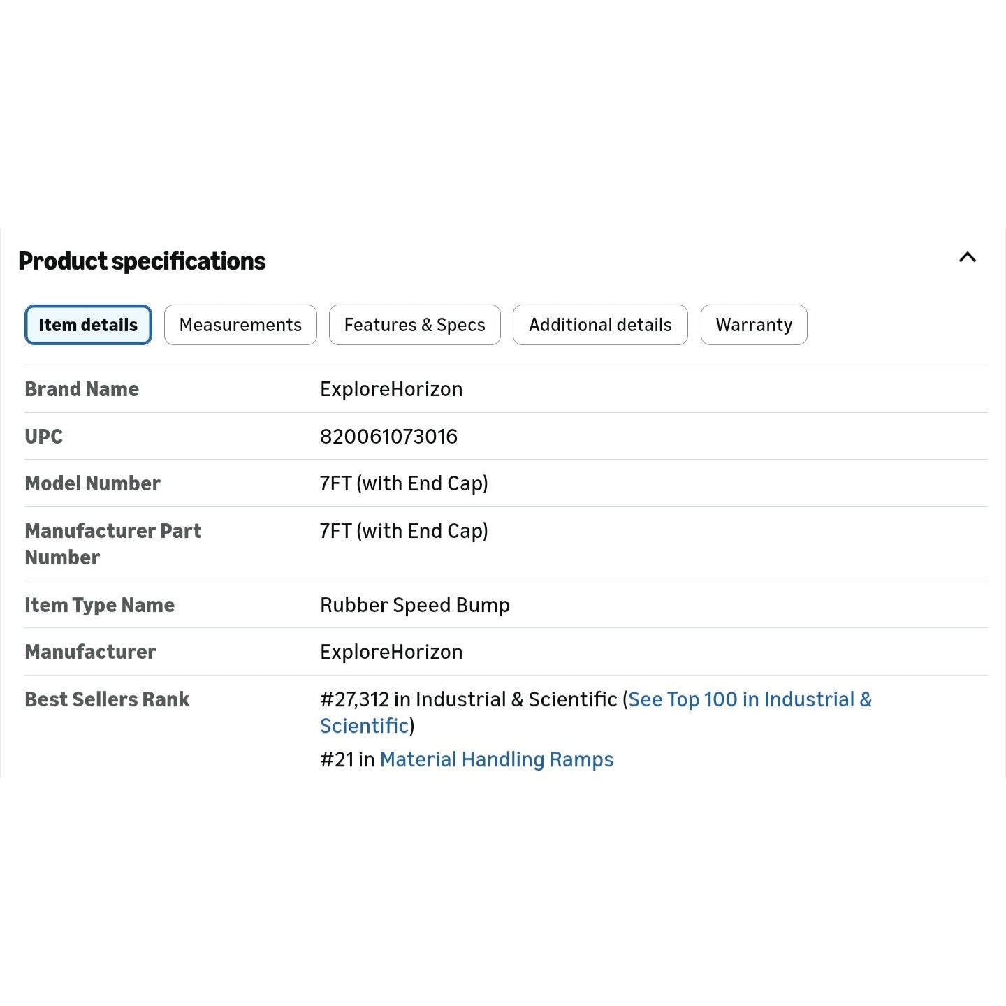Open See Top 100 in Industrial & Scientific link

[x=596, y=713]
